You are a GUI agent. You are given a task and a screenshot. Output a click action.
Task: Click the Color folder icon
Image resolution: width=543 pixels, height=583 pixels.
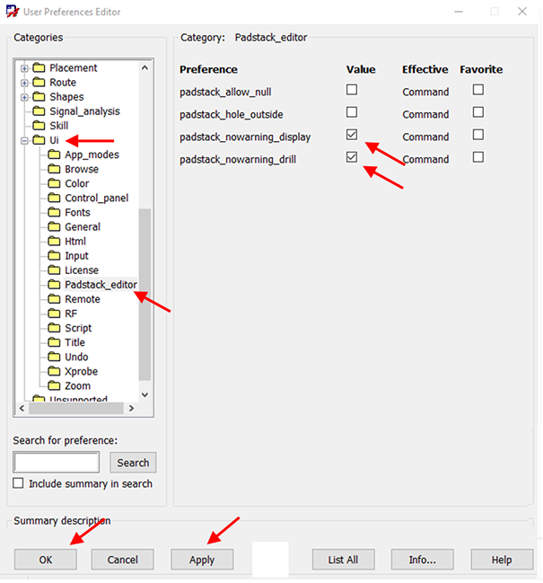(54, 184)
